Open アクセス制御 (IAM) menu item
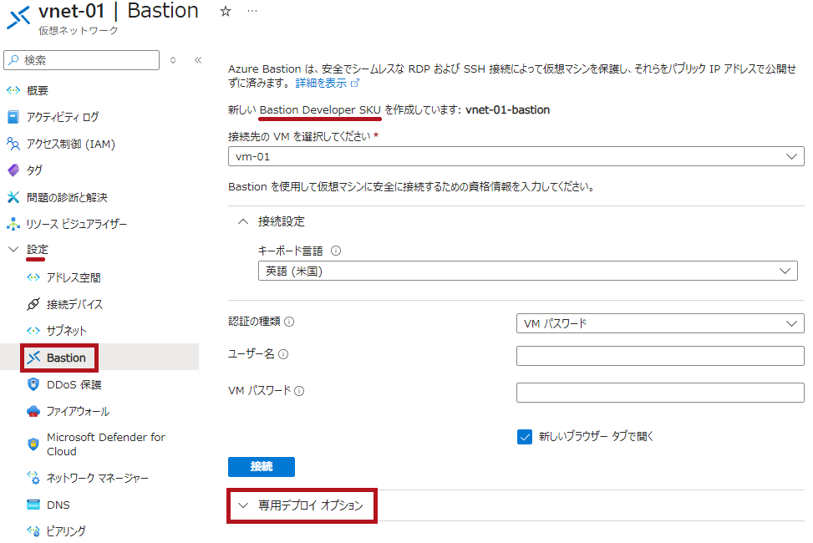 click(x=71, y=144)
